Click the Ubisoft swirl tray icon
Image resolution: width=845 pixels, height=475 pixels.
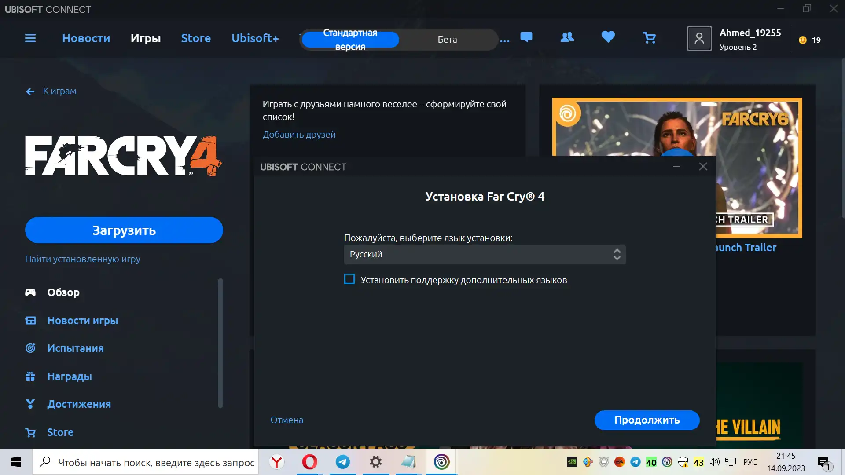667,462
